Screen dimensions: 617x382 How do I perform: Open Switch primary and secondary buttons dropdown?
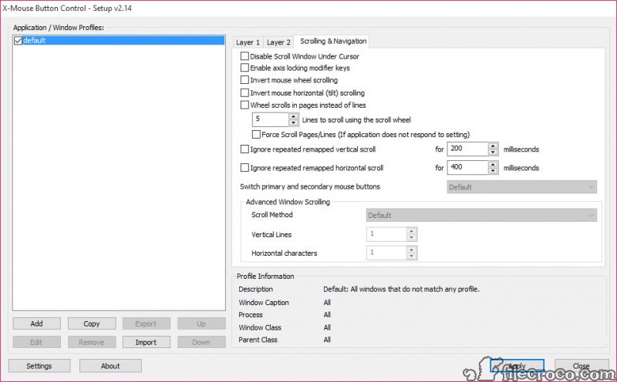(522, 187)
